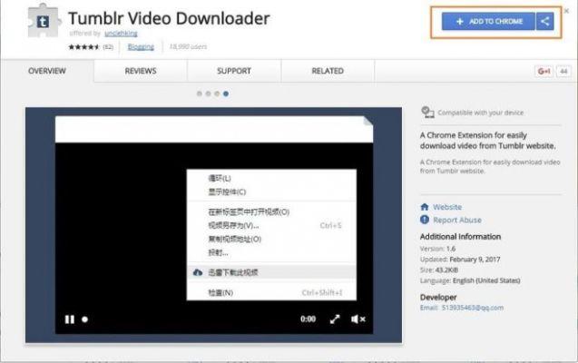Select the Overview tab

point(47,71)
